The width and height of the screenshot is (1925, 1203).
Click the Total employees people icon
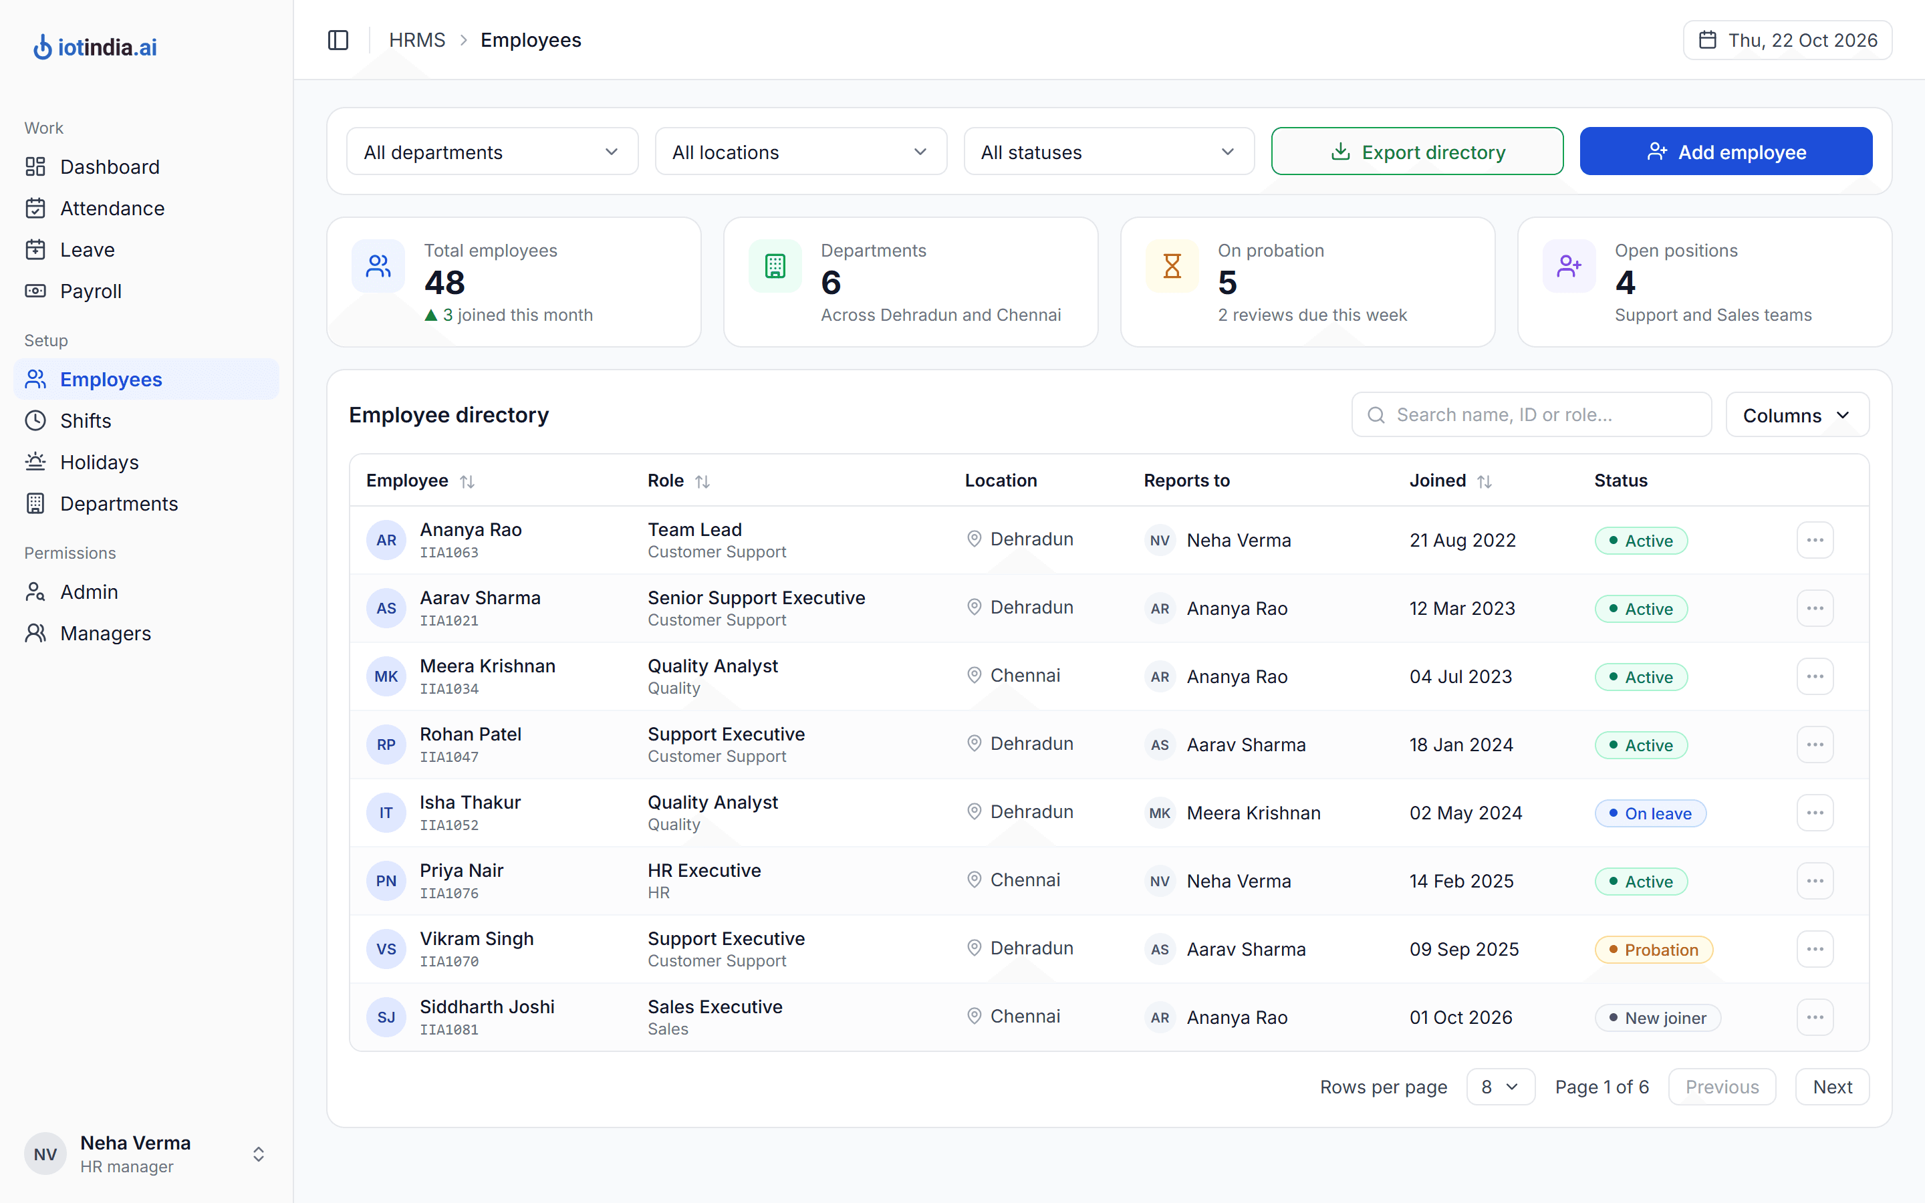click(x=378, y=266)
